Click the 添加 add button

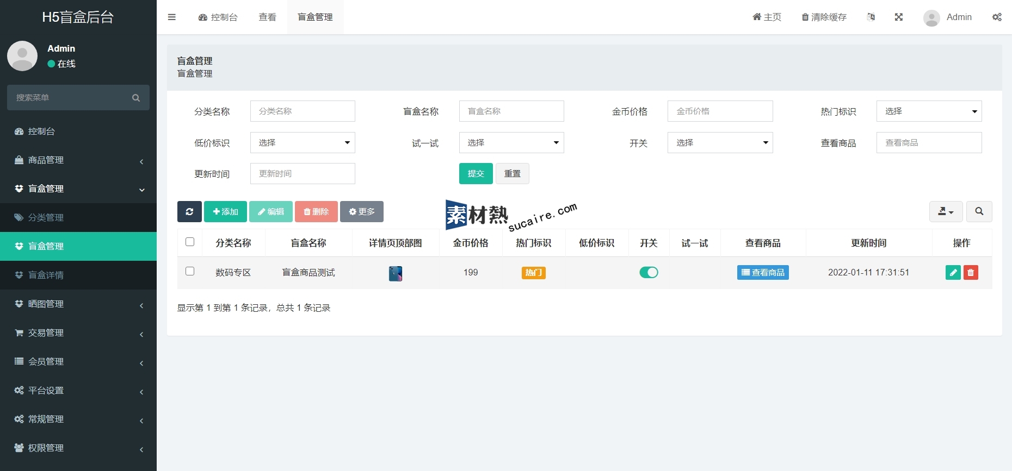pyautogui.click(x=225, y=211)
